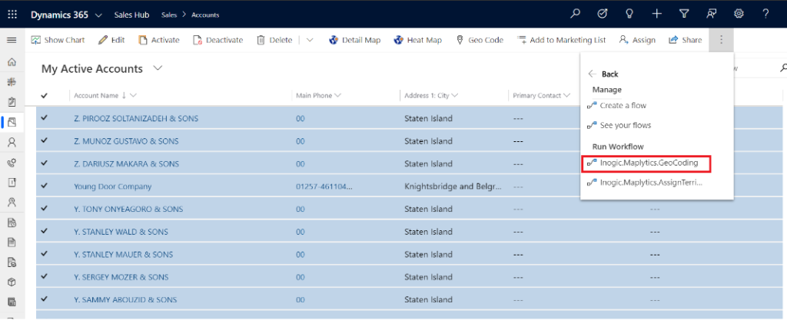Click the Activate command
The width and height of the screenshot is (787, 320).
pos(159,40)
